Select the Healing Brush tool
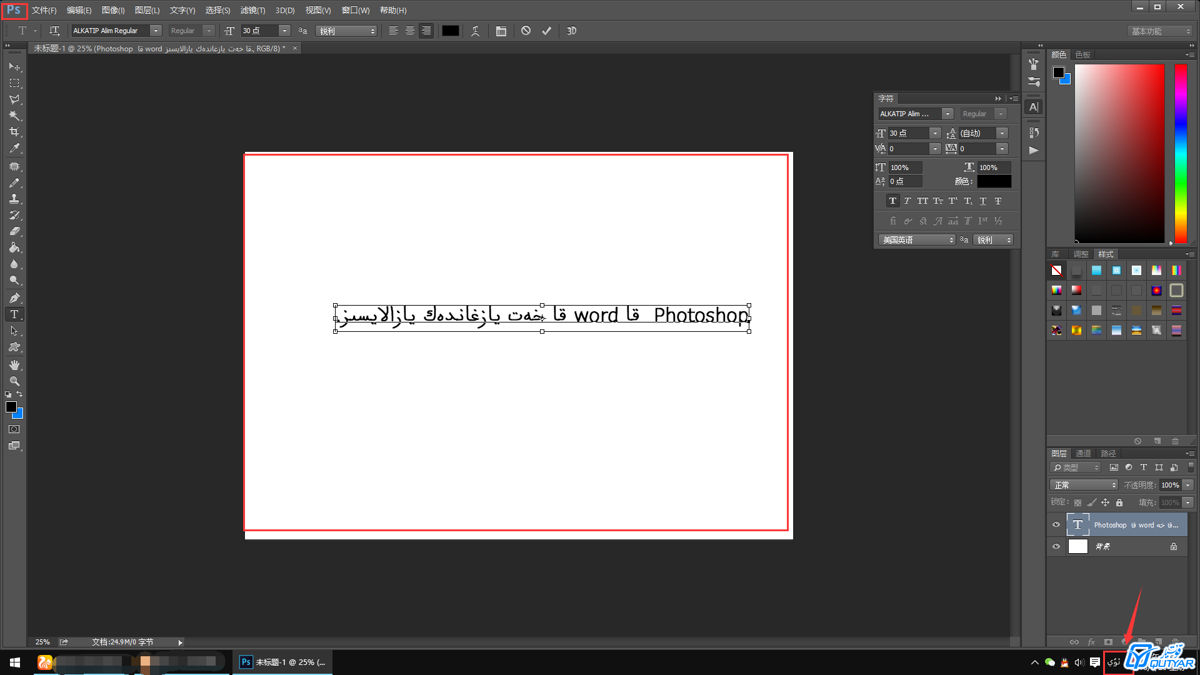This screenshot has height=675, width=1200. (14, 167)
